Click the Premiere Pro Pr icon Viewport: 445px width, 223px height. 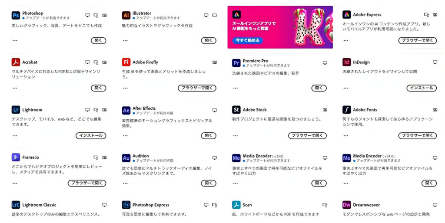[x=236, y=63]
